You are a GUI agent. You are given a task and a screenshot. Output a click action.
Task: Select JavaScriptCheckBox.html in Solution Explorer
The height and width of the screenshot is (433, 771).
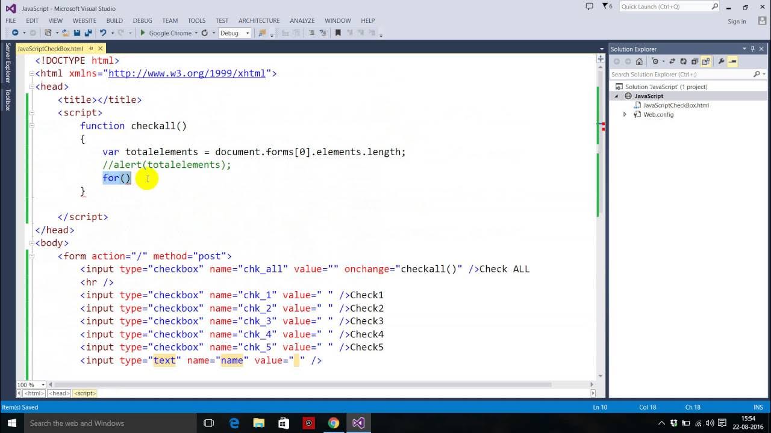click(676, 105)
